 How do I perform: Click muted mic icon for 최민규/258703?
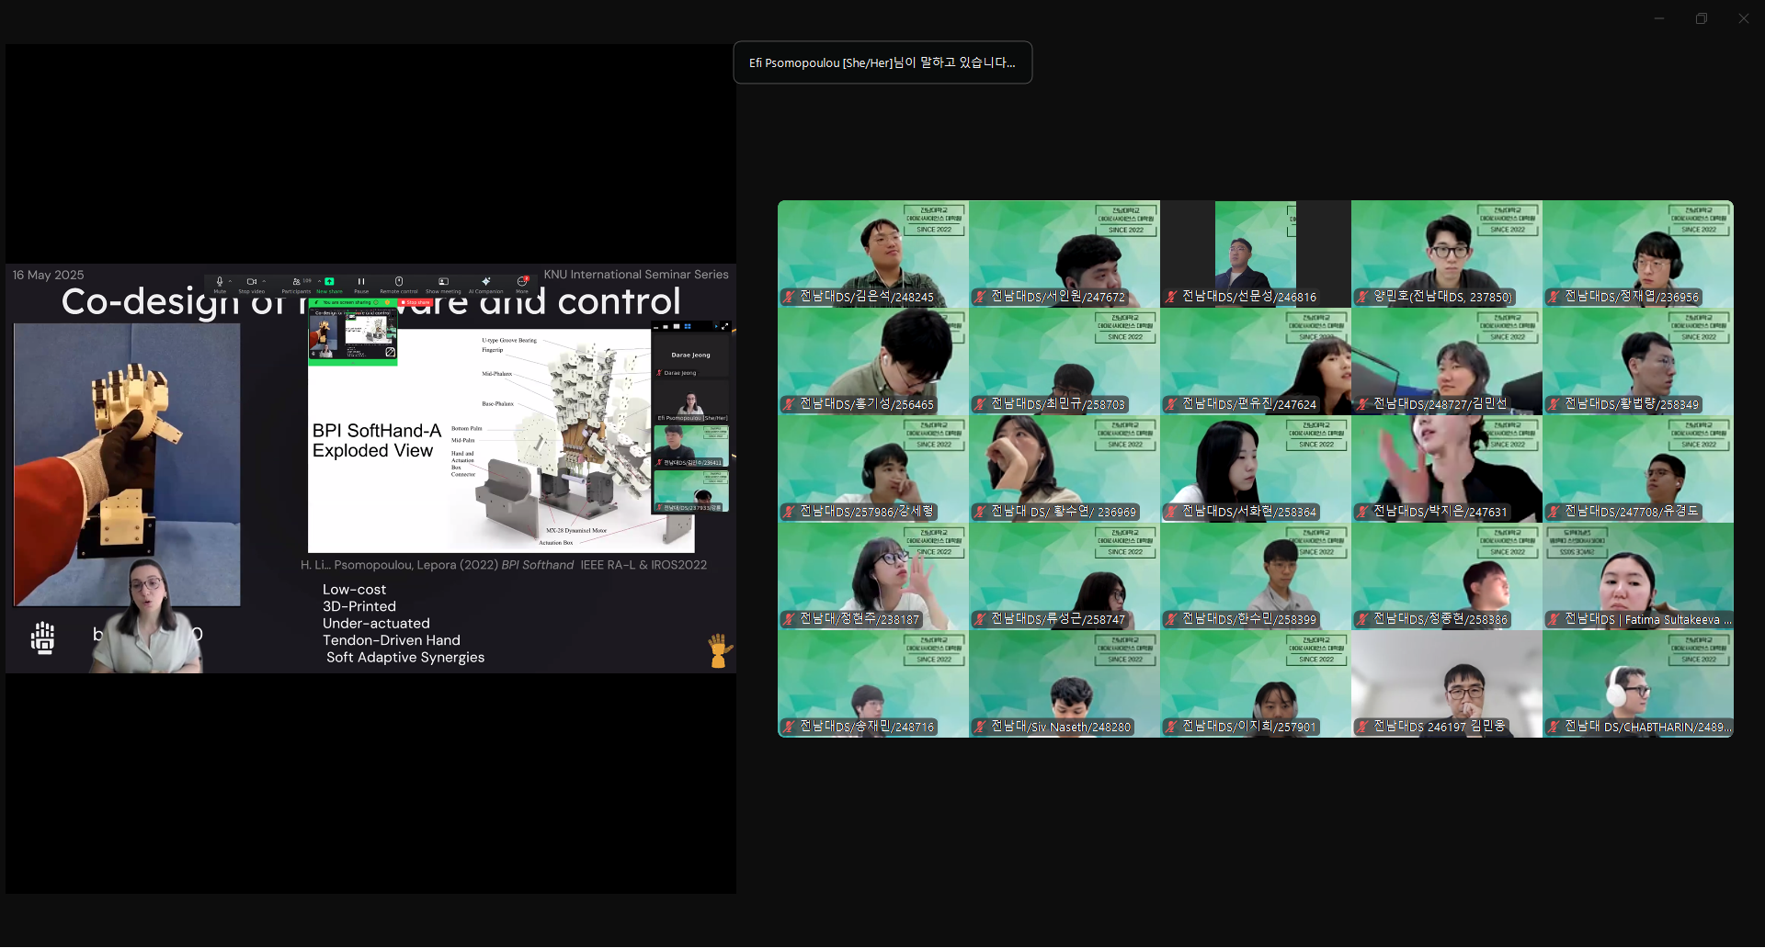click(980, 404)
